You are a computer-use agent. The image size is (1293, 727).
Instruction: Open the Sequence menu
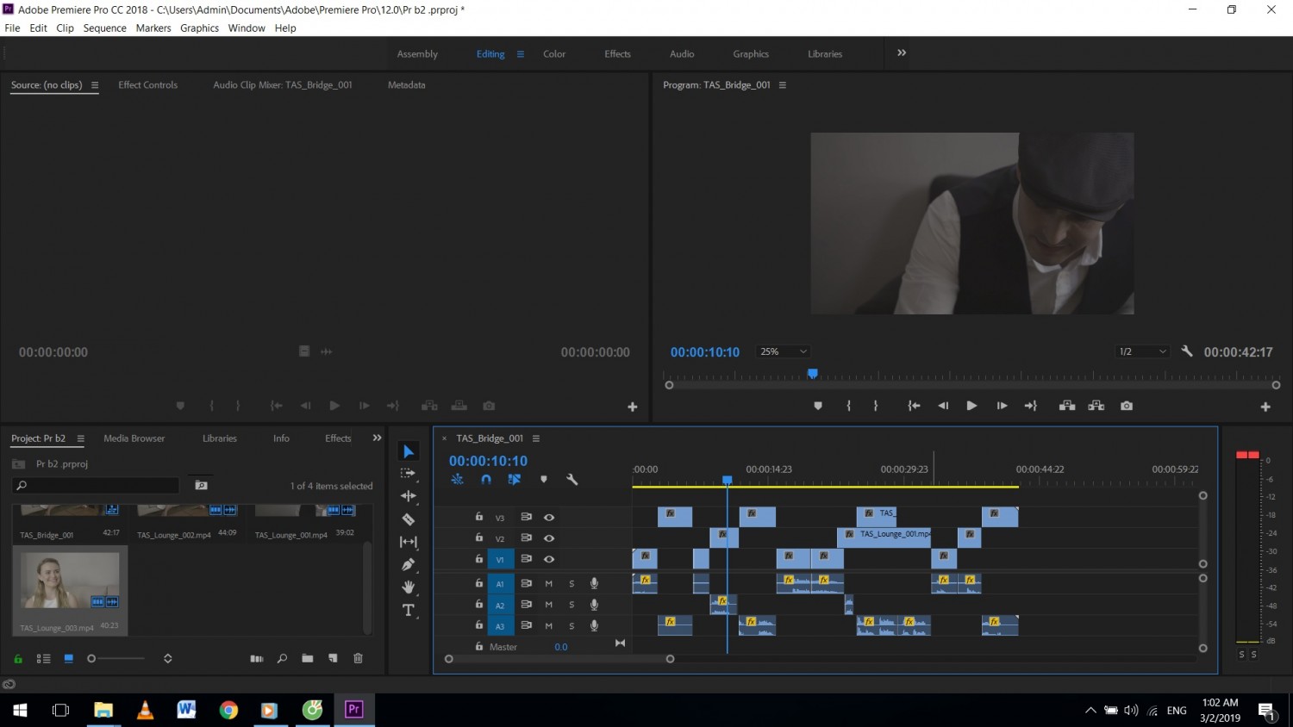(x=104, y=28)
